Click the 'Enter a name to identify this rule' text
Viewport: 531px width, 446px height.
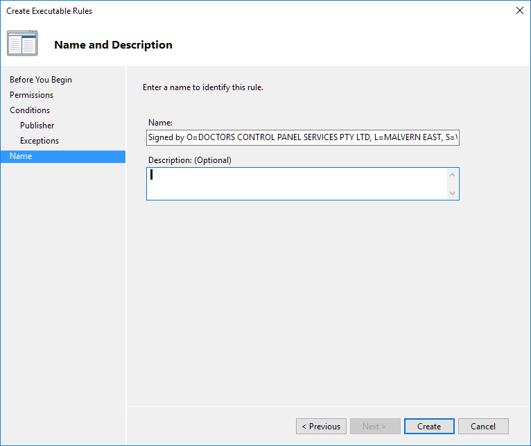click(203, 87)
